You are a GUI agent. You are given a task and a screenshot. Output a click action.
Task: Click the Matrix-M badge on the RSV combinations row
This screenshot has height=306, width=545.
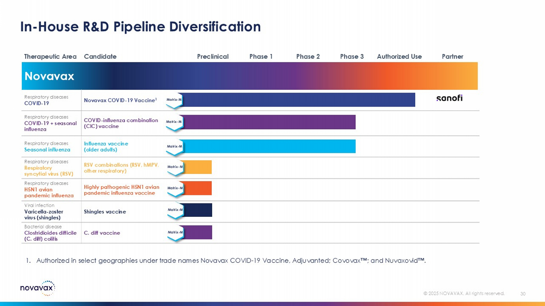coord(175,167)
